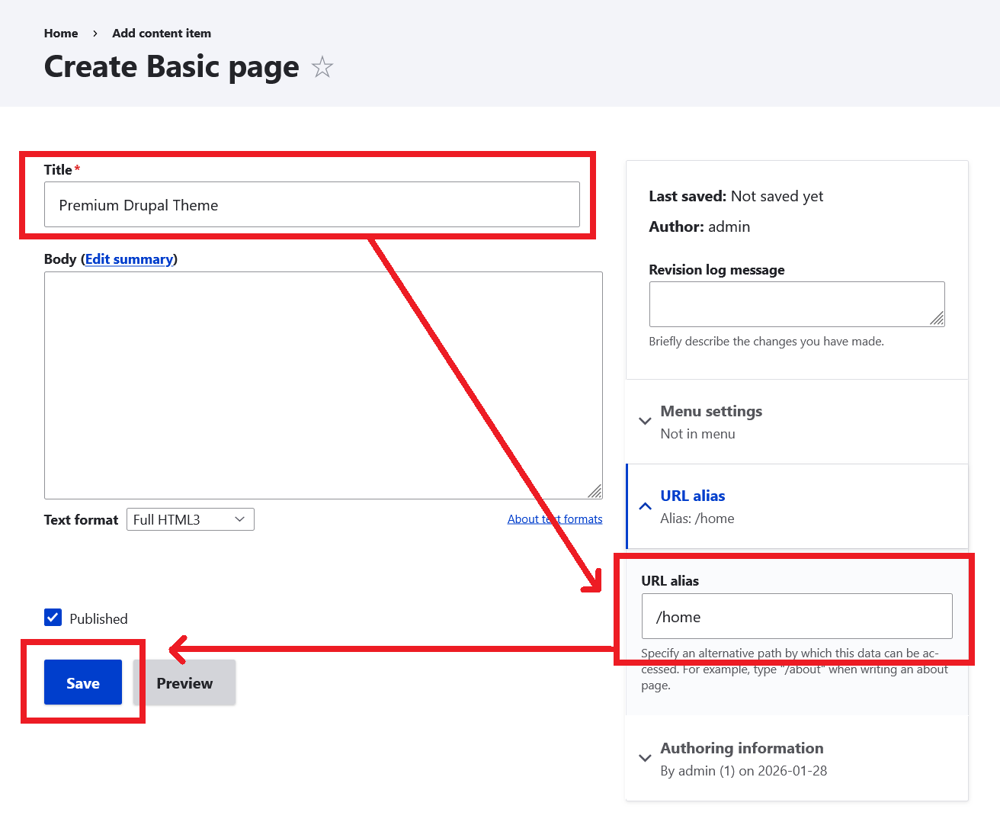Bookmark this page with the star icon
Image resolution: width=1000 pixels, height=822 pixels.
322,67
